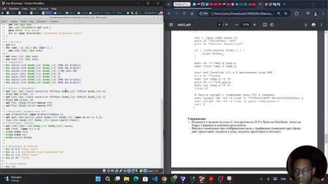This screenshot has width=328, height=184.
Task: Open the Chrome three-dot menu
Action: click(x=323, y=13)
